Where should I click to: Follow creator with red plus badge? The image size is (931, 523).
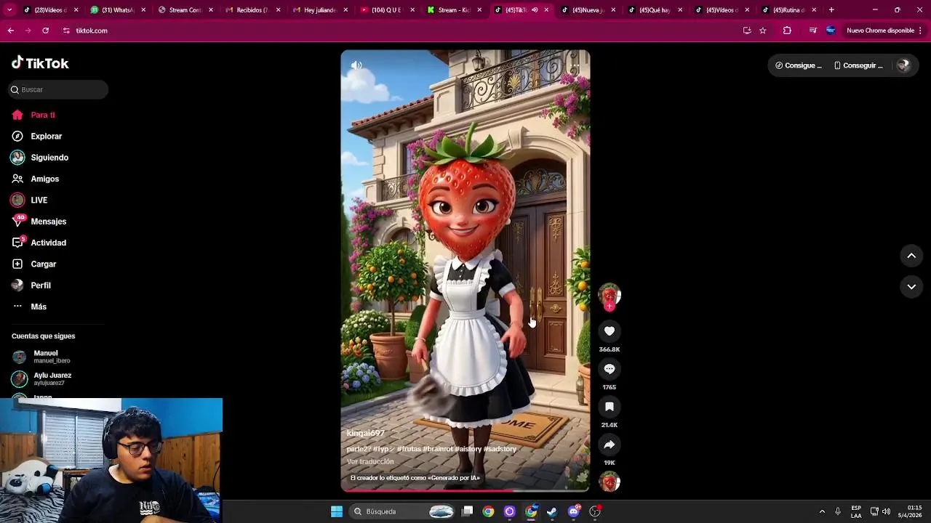click(x=610, y=307)
